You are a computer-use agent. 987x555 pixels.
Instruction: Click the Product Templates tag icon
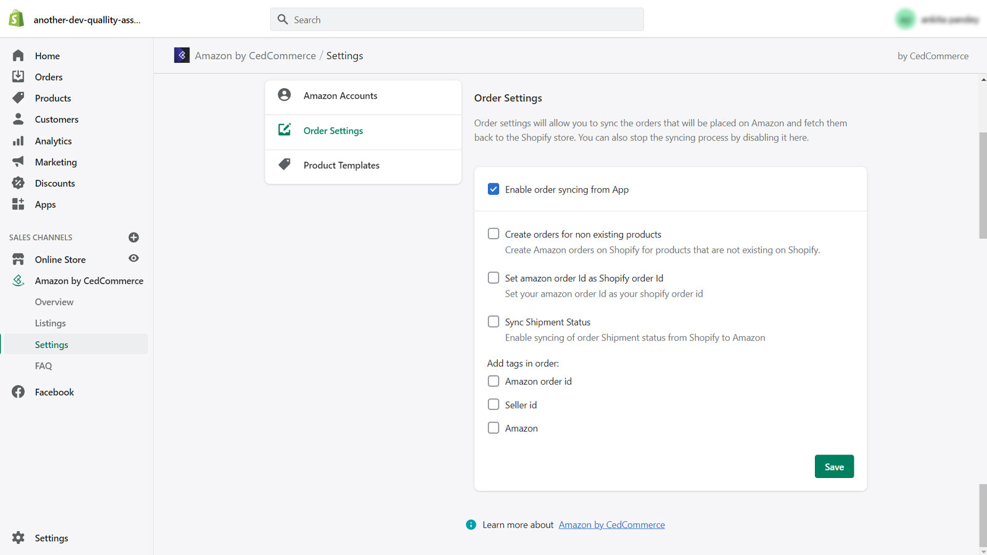coord(284,165)
